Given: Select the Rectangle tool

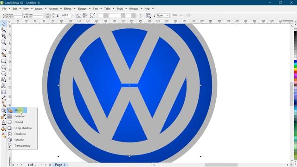Looking at the screenshot, I should (x=3, y=61).
